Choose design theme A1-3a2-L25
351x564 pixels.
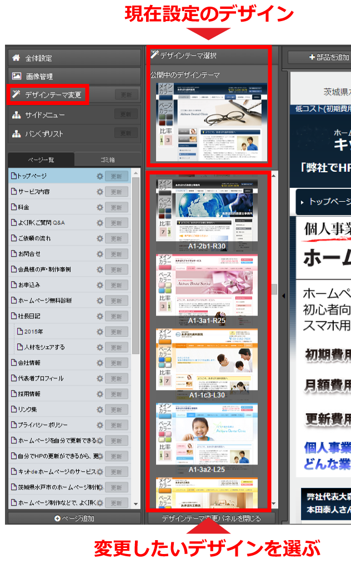pyautogui.click(x=207, y=439)
